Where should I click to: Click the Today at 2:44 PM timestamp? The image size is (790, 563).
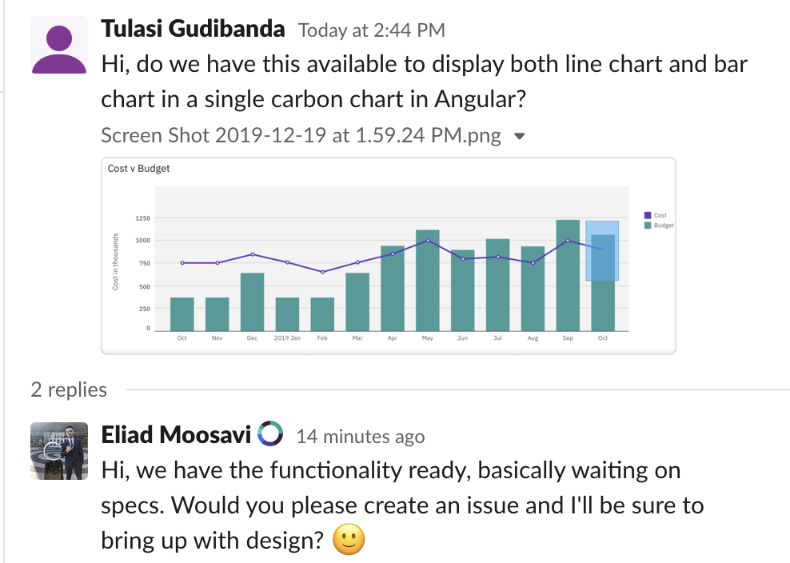(x=371, y=30)
